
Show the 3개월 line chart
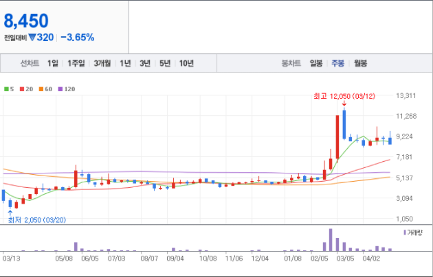coord(102,63)
